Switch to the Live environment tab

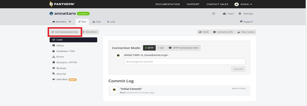tap(111, 22)
